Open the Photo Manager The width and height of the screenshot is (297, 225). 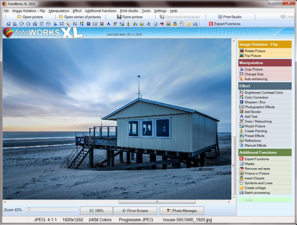coord(182,211)
